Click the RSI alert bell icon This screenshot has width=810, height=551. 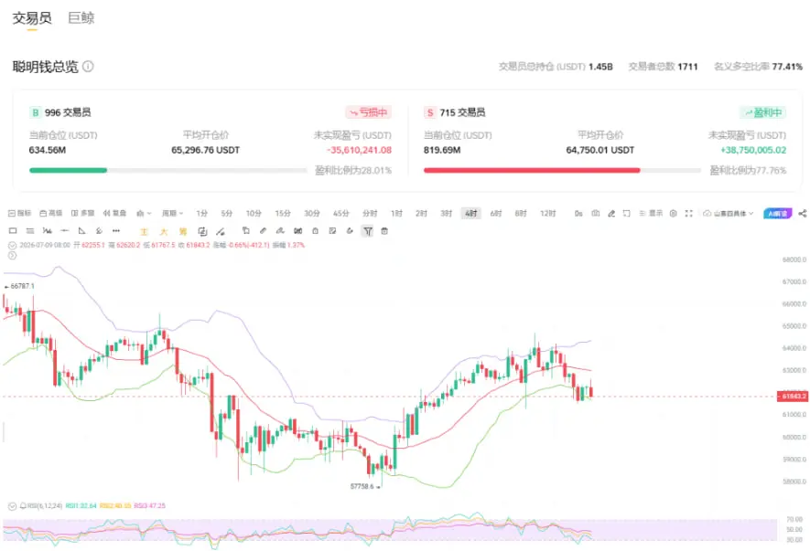(x=23, y=505)
